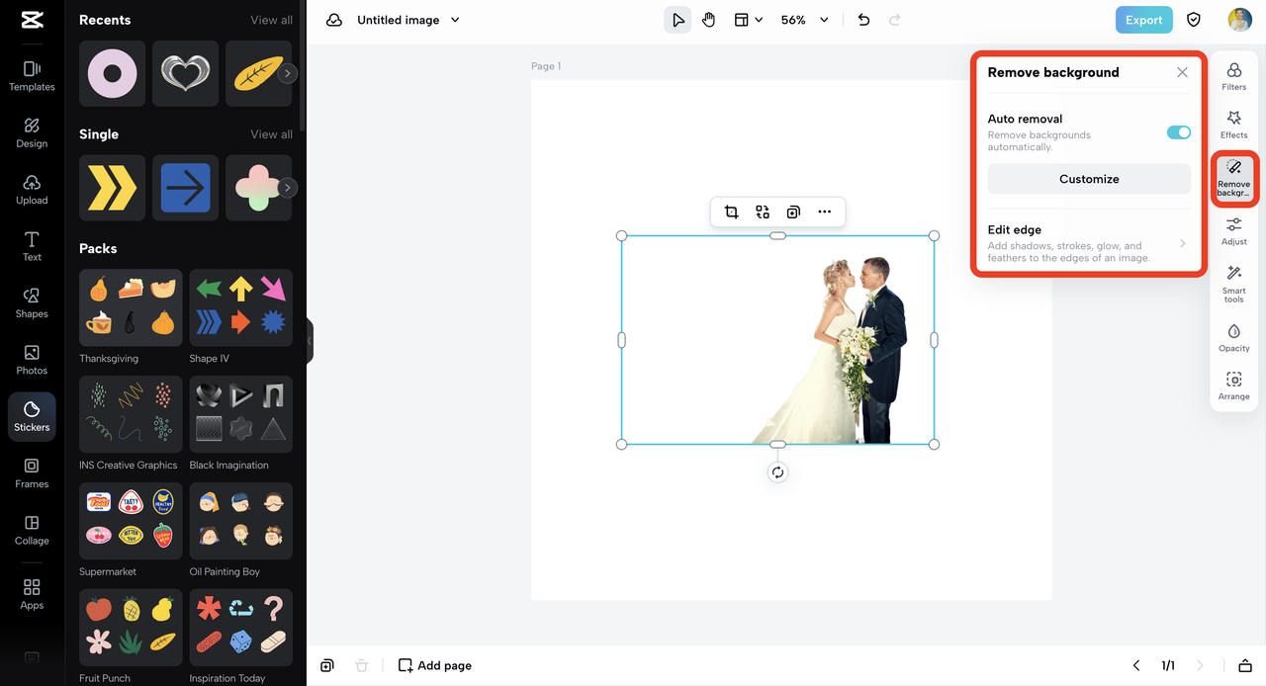Open the 56% zoom dropdown

point(805,20)
